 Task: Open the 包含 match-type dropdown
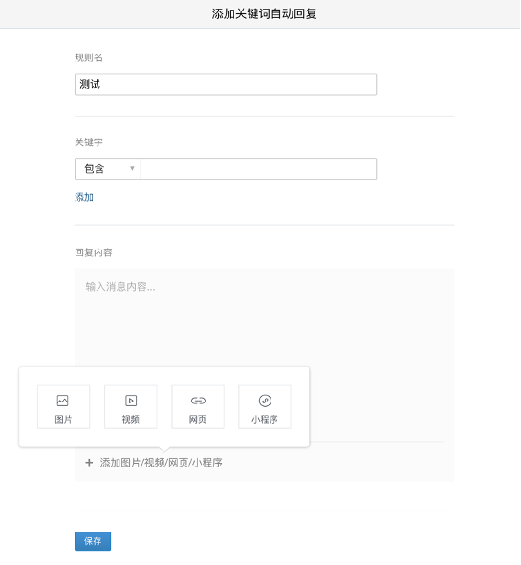[108, 169]
